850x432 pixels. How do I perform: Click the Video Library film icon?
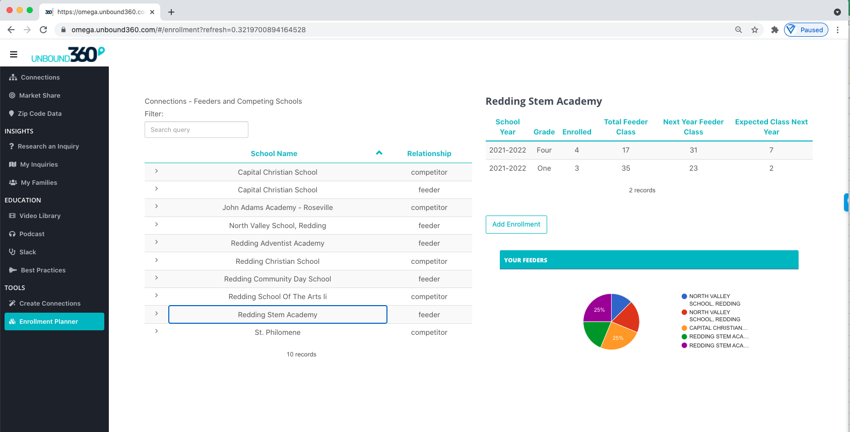[x=12, y=216]
